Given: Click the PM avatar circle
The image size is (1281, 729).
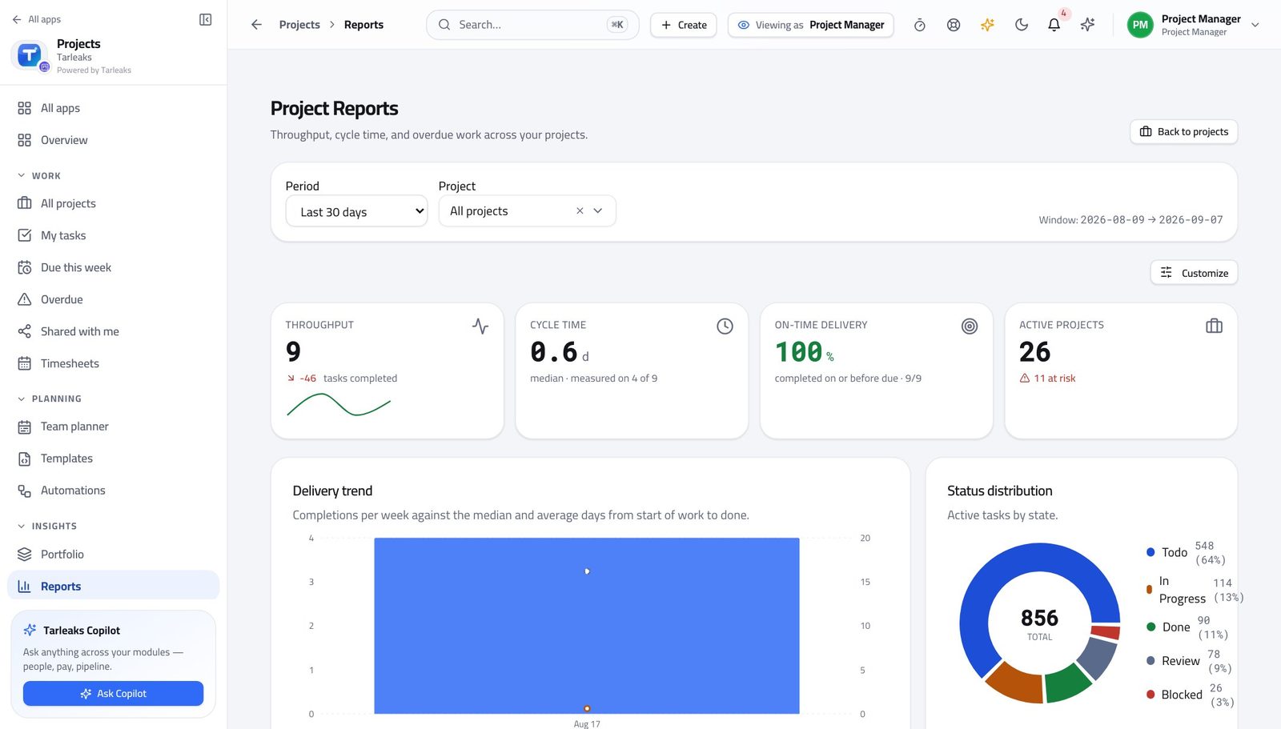Looking at the screenshot, I should coord(1140,25).
